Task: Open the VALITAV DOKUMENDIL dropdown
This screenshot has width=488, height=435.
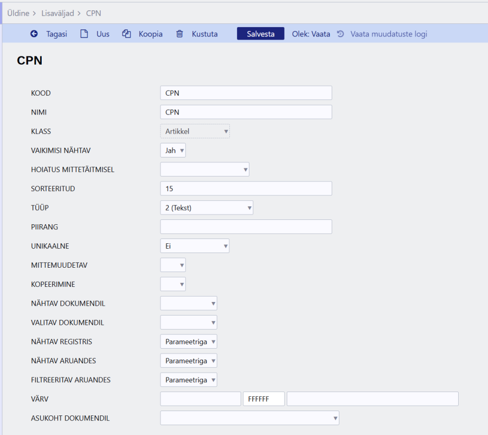Action: (189, 322)
